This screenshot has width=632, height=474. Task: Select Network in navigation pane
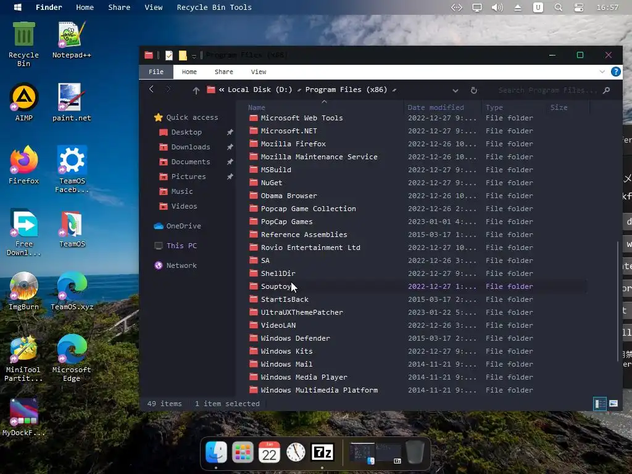(176, 265)
